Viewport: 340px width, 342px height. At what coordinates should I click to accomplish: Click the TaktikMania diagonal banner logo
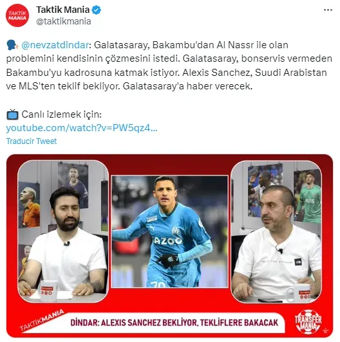click(41, 320)
